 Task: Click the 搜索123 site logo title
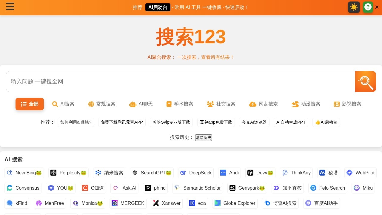(x=191, y=37)
